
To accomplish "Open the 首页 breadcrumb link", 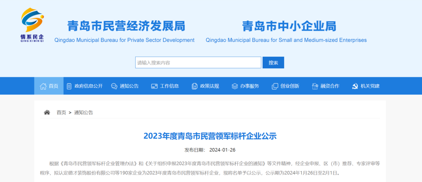I will coord(61,112).
